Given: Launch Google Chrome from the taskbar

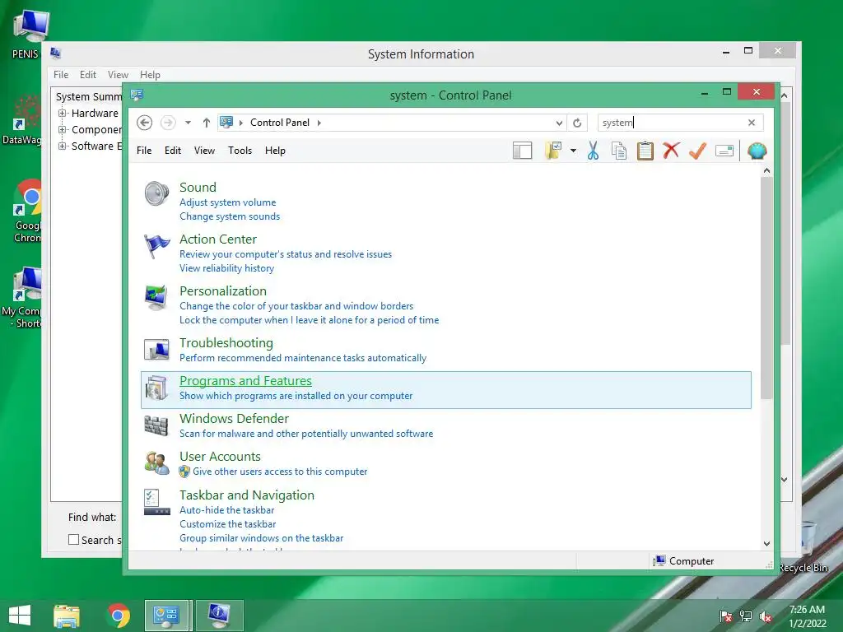Looking at the screenshot, I should (119, 616).
